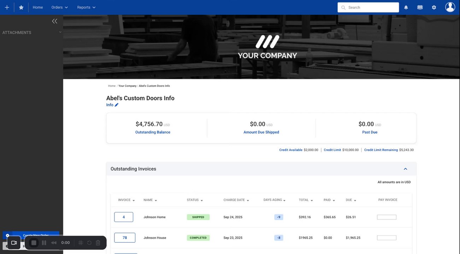Open invoice number 4
The width and height of the screenshot is (460, 254).
coord(124,217)
